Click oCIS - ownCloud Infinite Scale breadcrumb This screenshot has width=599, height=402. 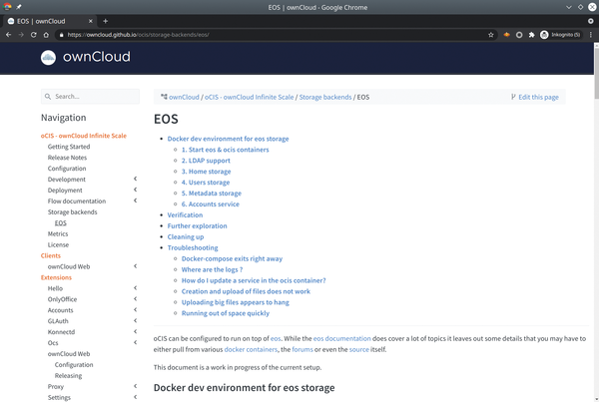[x=249, y=97]
